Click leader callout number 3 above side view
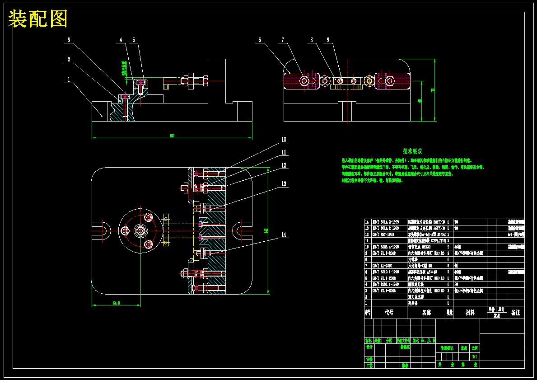The width and height of the screenshot is (537, 380). point(69,40)
